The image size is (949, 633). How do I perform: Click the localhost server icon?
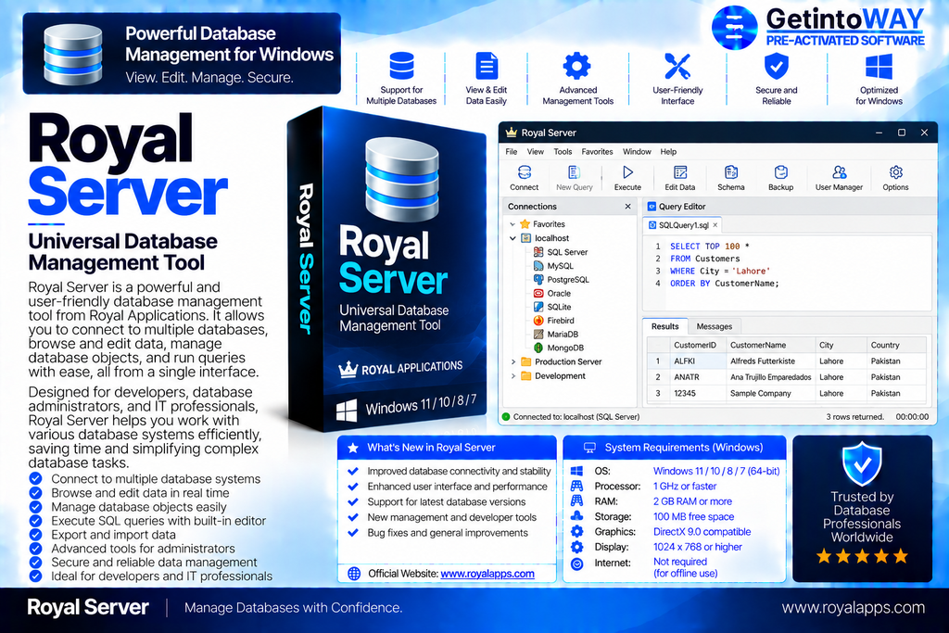526,238
